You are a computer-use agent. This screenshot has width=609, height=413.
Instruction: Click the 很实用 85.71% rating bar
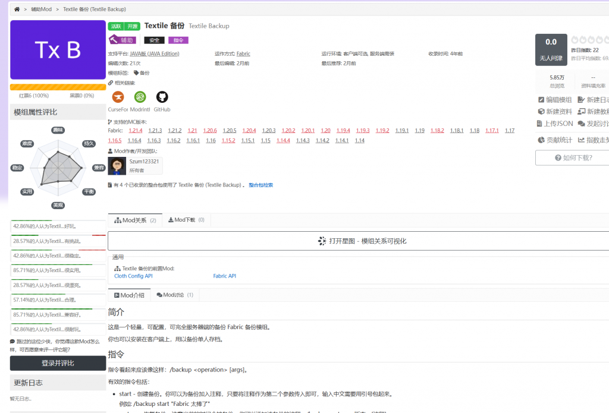(58, 270)
